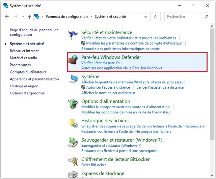
Task: Click the smaller Sauvegarder et restaurer (Windows 7) sublink
Action: tap(111, 146)
